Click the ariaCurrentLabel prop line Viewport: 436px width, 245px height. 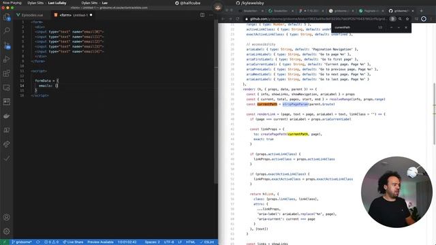click(x=309, y=64)
